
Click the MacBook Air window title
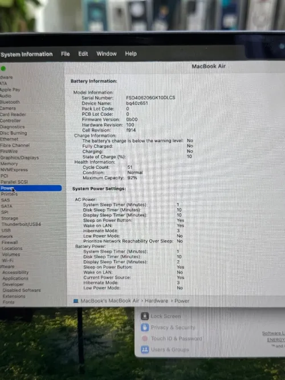[209, 66]
